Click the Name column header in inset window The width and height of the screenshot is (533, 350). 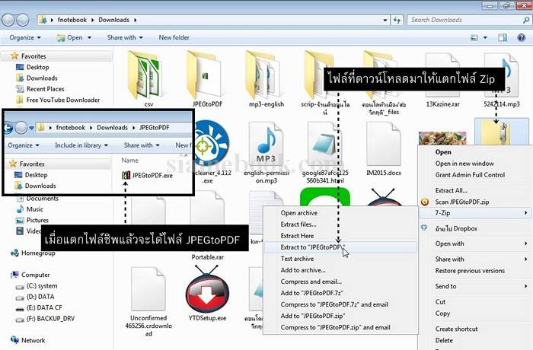tap(130, 161)
